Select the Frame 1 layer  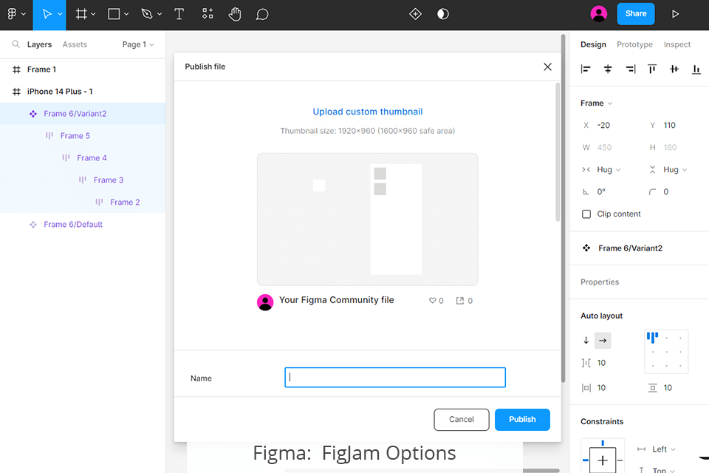83,69
